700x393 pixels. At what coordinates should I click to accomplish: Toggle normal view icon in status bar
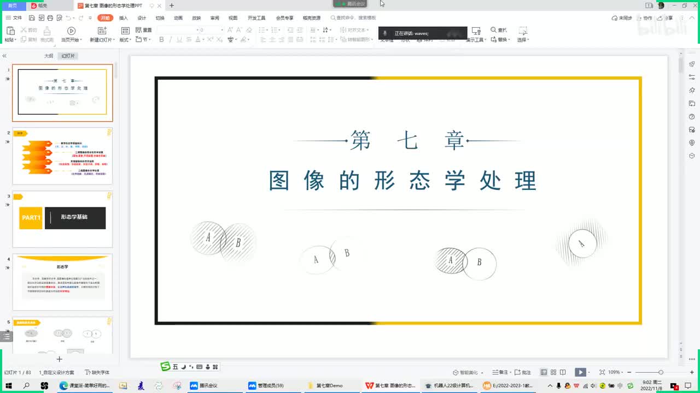(x=544, y=372)
